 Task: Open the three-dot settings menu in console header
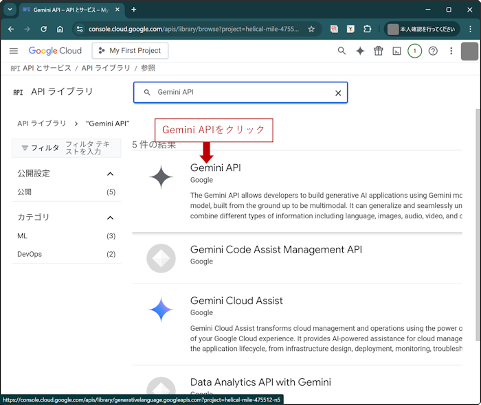tap(451, 51)
